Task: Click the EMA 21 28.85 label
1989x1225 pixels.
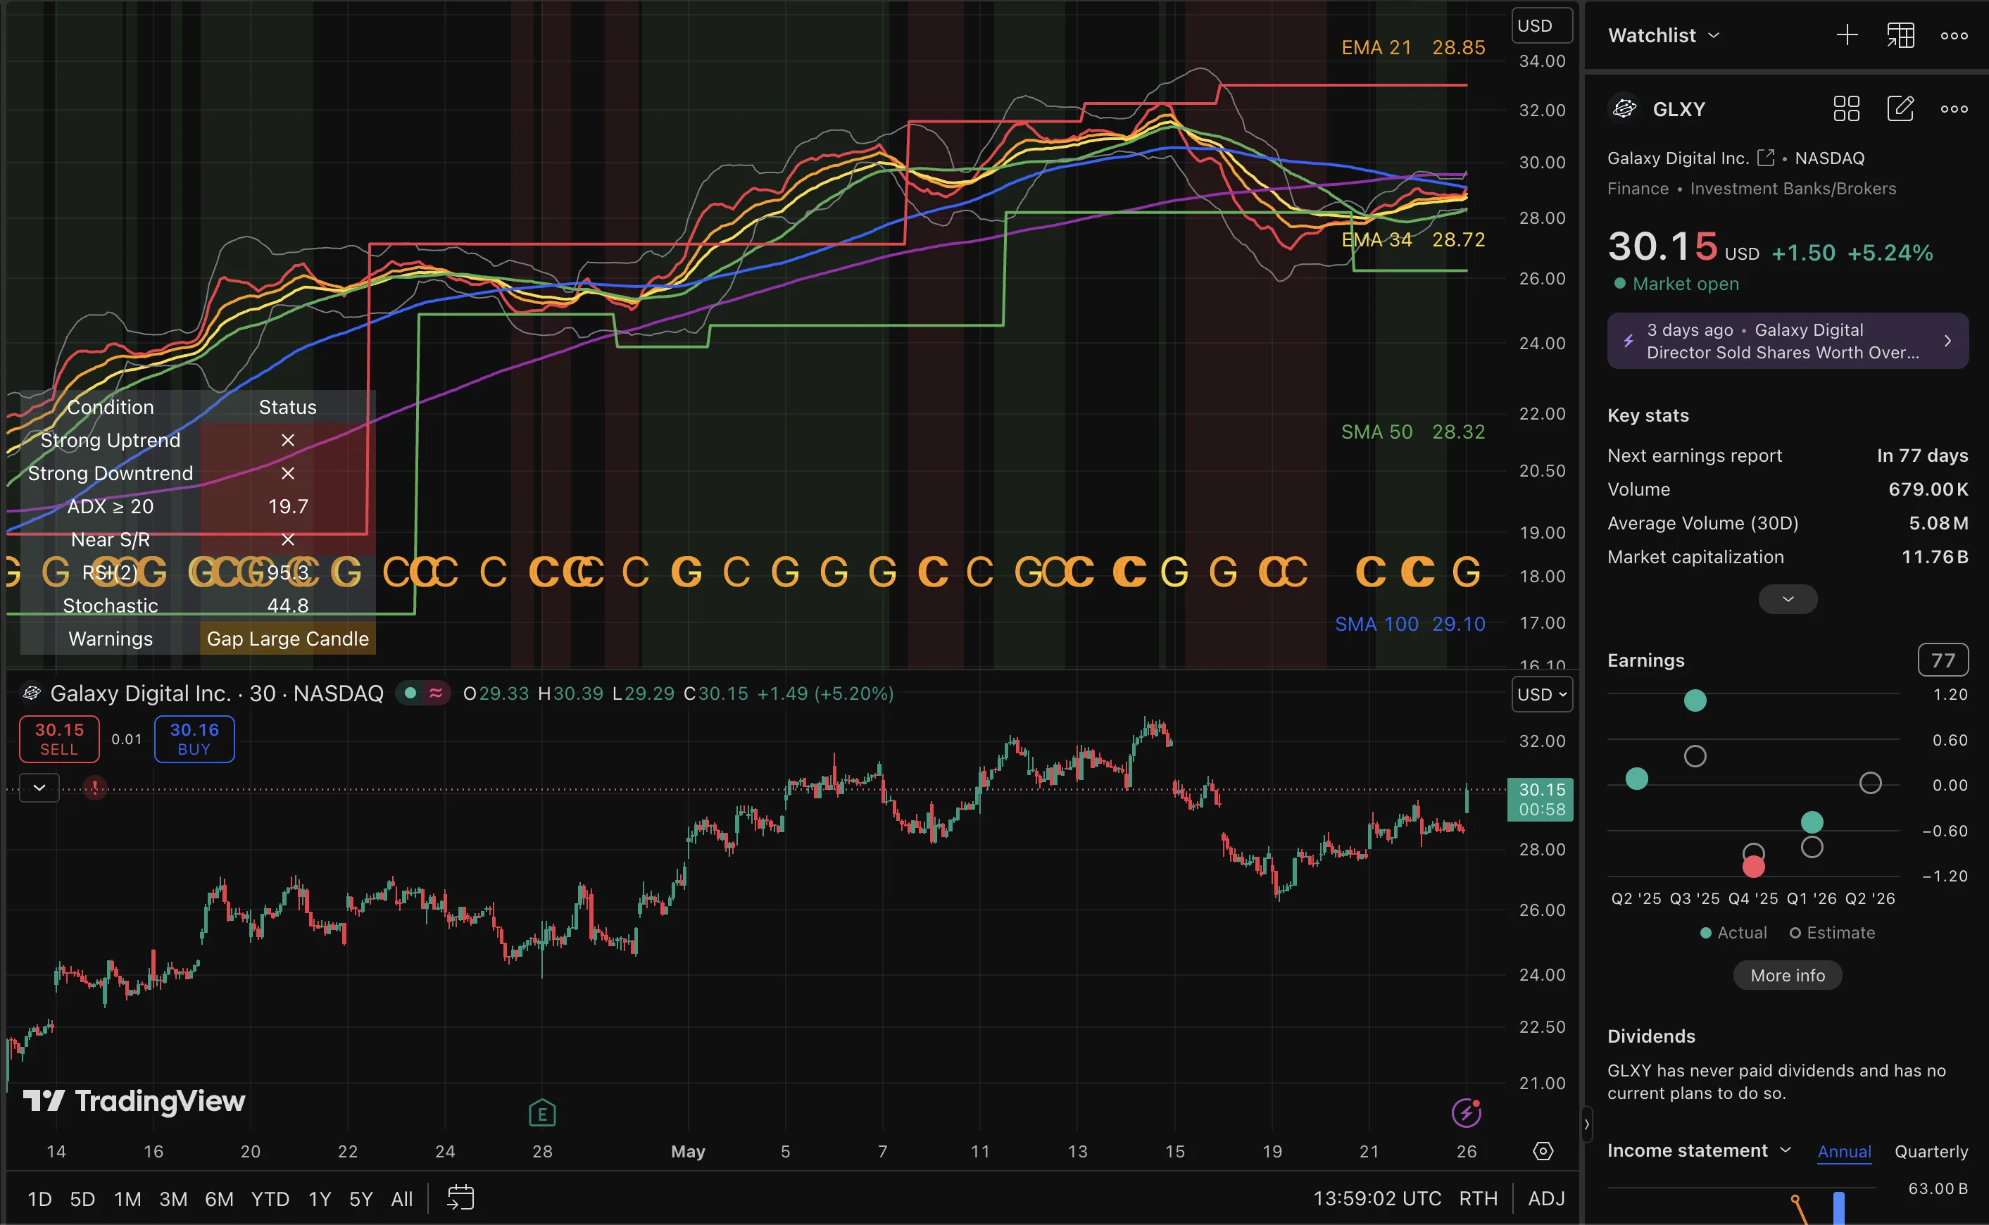Action: (x=1412, y=47)
